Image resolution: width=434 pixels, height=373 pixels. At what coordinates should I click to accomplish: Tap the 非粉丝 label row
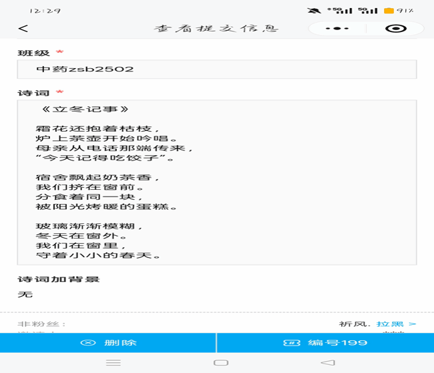pyautogui.click(x=42, y=324)
